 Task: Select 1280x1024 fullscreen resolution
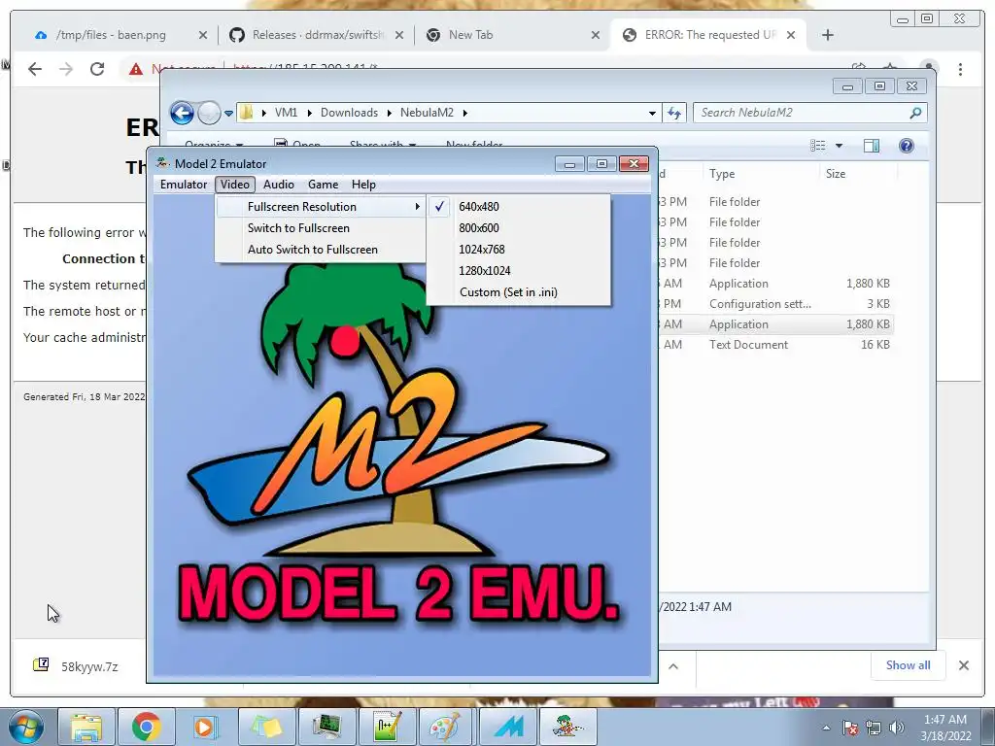[x=519, y=271]
